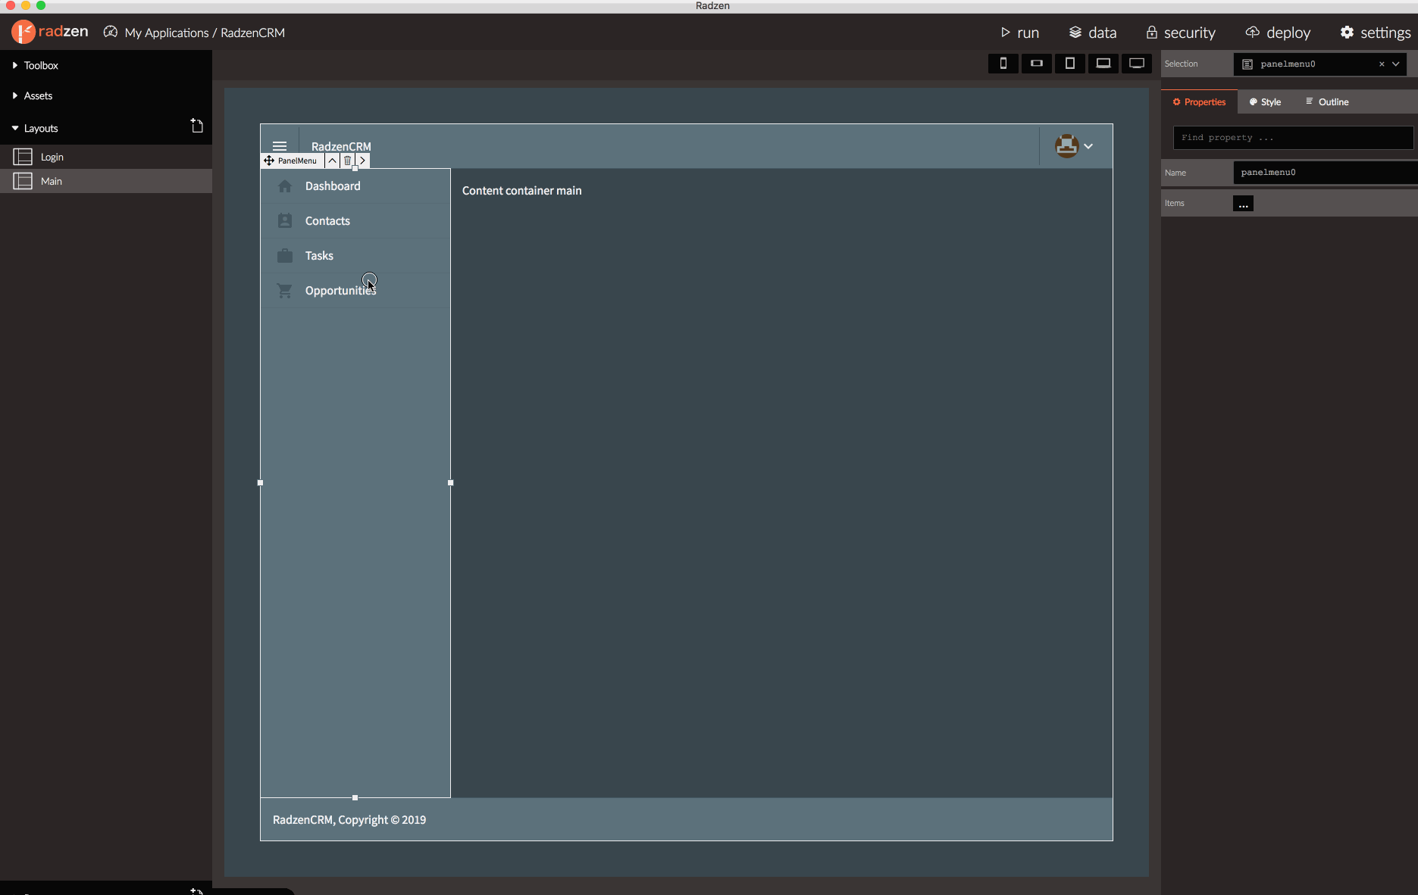Open the Selection component dropdown
Image resolution: width=1418 pixels, height=895 pixels.
[x=1396, y=64]
